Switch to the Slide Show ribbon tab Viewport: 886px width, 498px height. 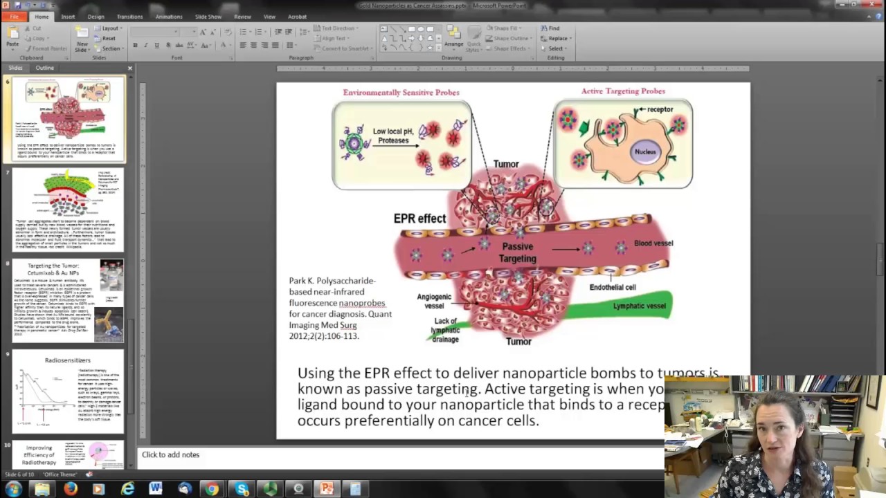click(208, 17)
